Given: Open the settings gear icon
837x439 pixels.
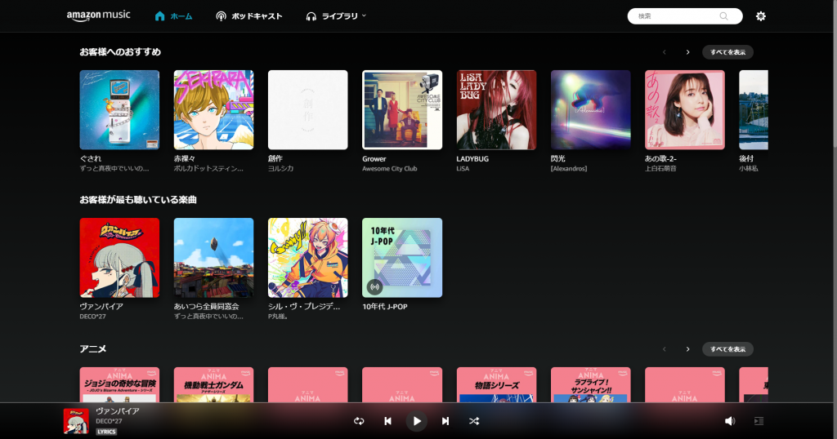Looking at the screenshot, I should click(x=761, y=16).
